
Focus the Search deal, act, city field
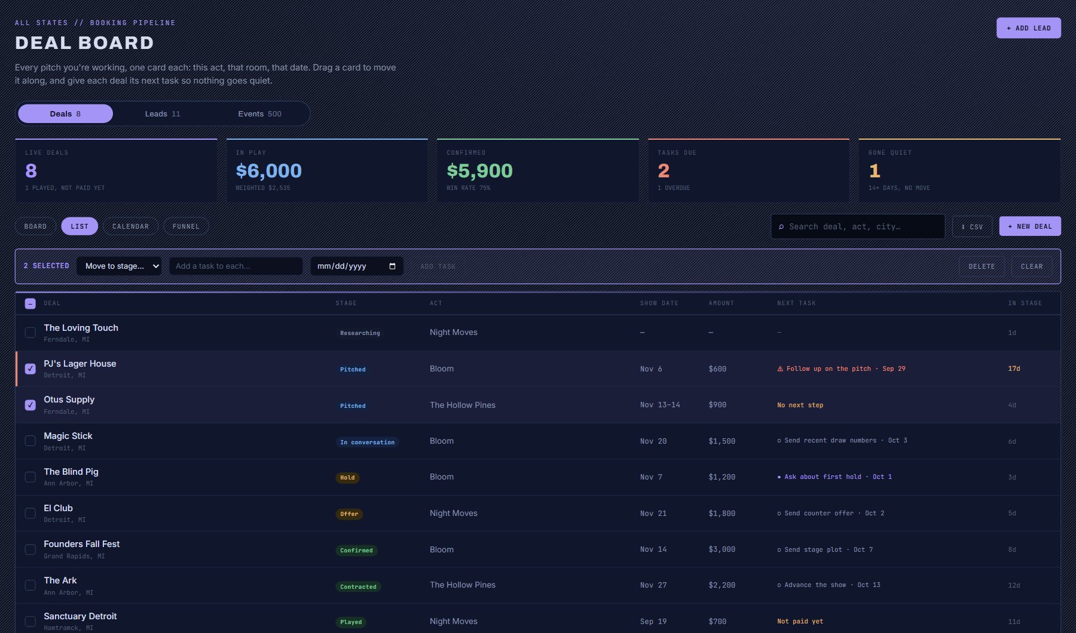click(x=858, y=226)
